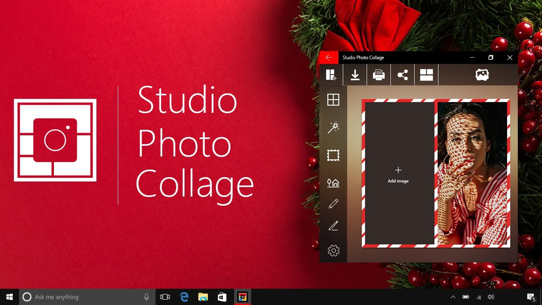Viewport: 542px width, 305px height.
Task: Open the Windows Start menu
Action: (x=10, y=297)
